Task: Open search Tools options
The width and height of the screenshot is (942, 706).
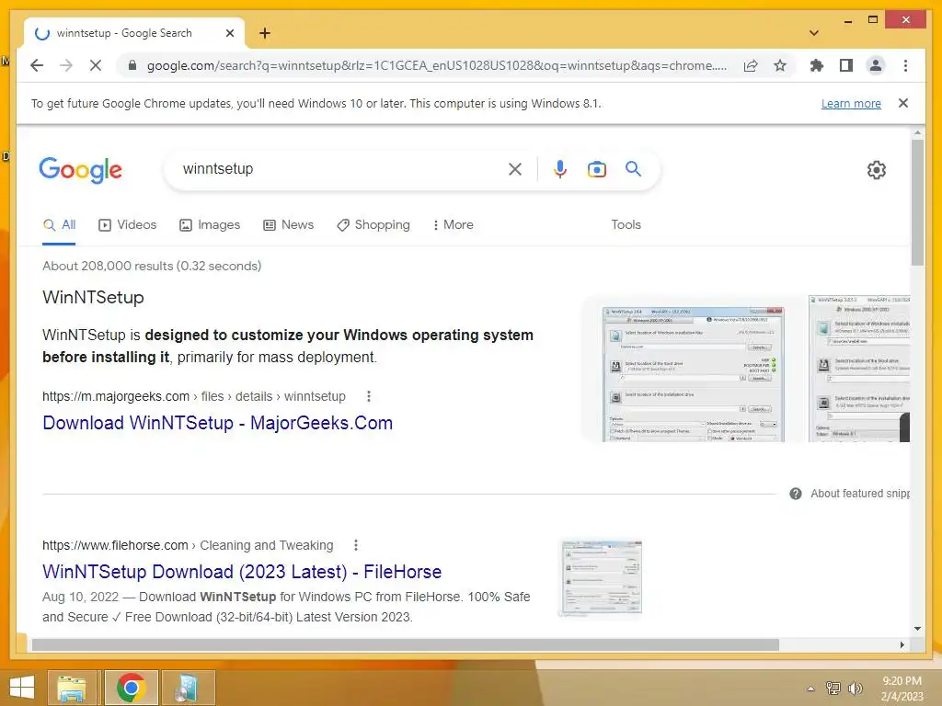Action: point(626,225)
